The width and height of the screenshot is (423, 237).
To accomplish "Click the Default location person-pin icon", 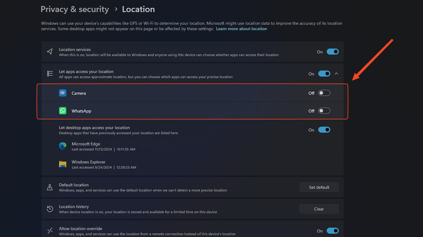I will pos(50,187).
